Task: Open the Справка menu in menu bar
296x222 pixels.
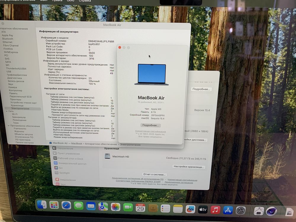Action: (85, 1)
